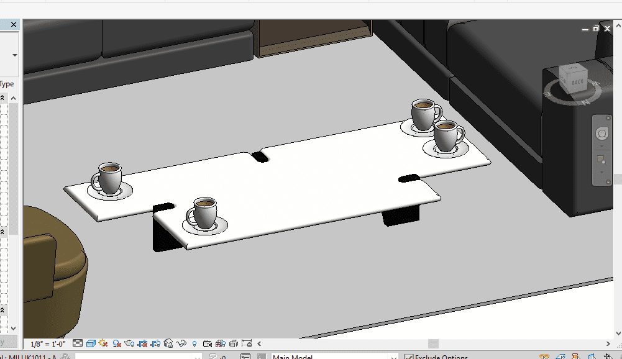Toggle Shadows icon in view control bar
Image resolution: width=622 pixels, height=359 pixels.
click(116, 343)
